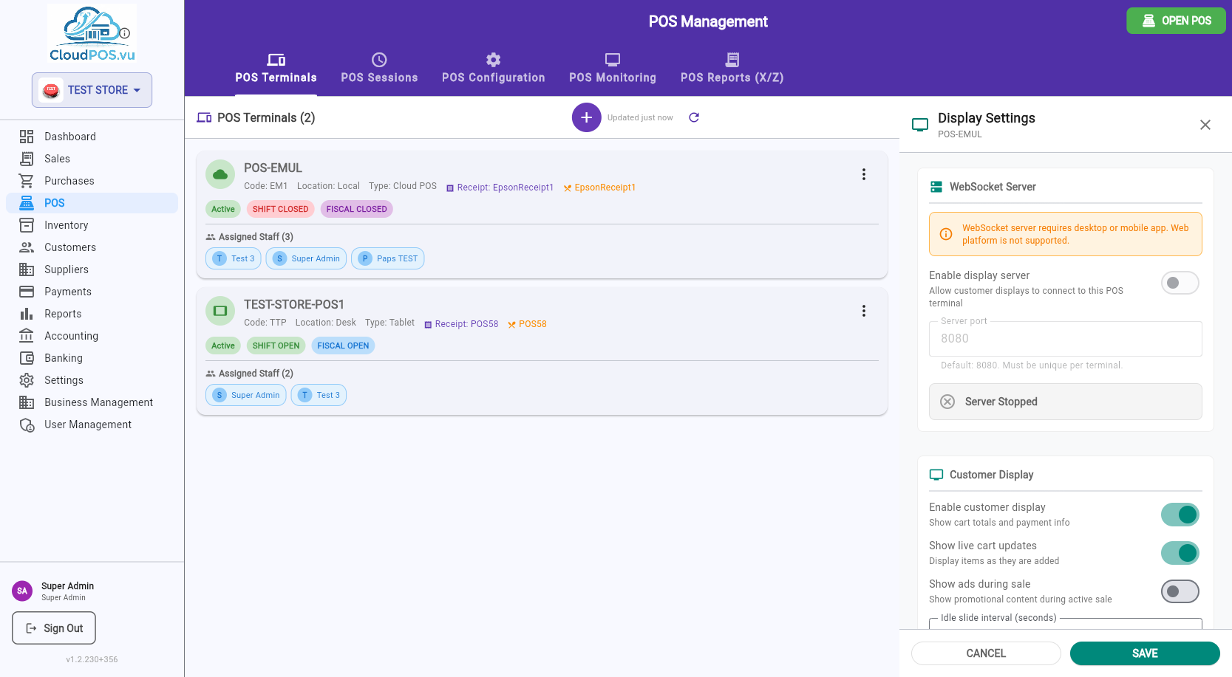Refresh the POS terminals list
Image resolution: width=1232 pixels, height=677 pixels.
[694, 117]
